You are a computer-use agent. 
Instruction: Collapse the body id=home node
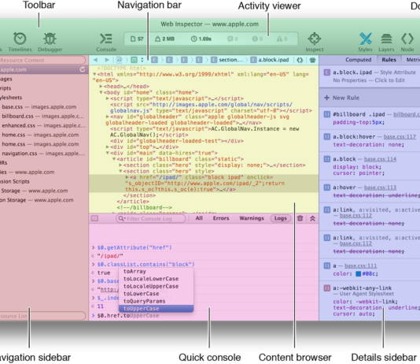pyautogui.click(x=101, y=92)
